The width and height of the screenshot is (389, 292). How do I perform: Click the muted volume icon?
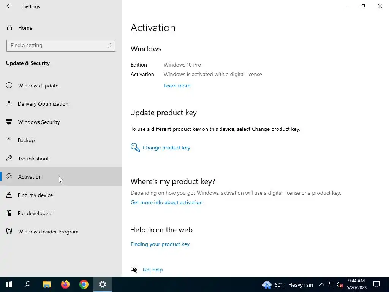(x=340, y=284)
